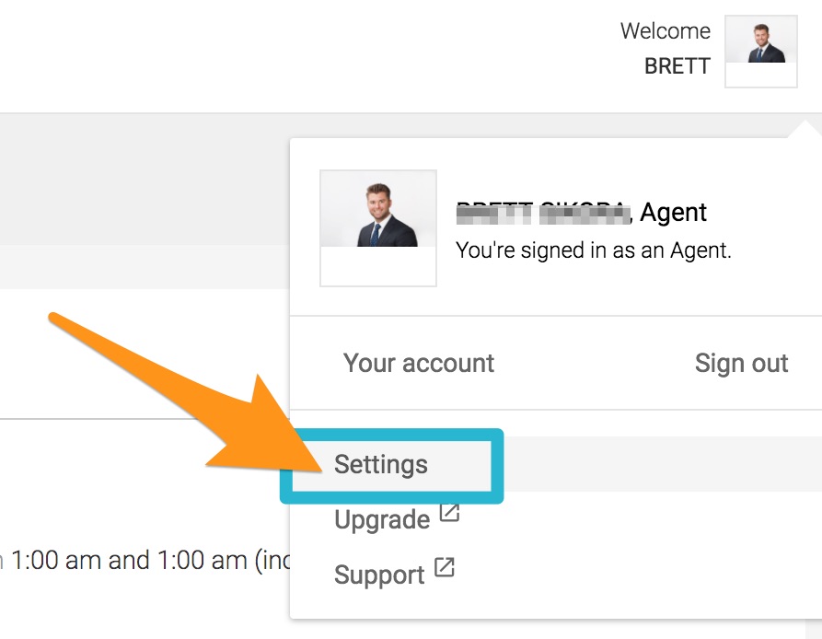The width and height of the screenshot is (822, 639).
Task: Click the teal highlight border around Settings
Action: tap(391, 466)
